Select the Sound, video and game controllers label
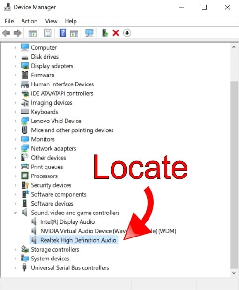 click(75, 213)
